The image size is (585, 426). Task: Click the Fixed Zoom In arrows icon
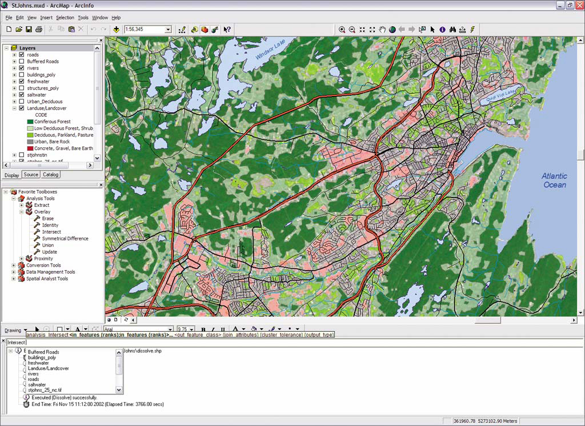click(362, 30)
